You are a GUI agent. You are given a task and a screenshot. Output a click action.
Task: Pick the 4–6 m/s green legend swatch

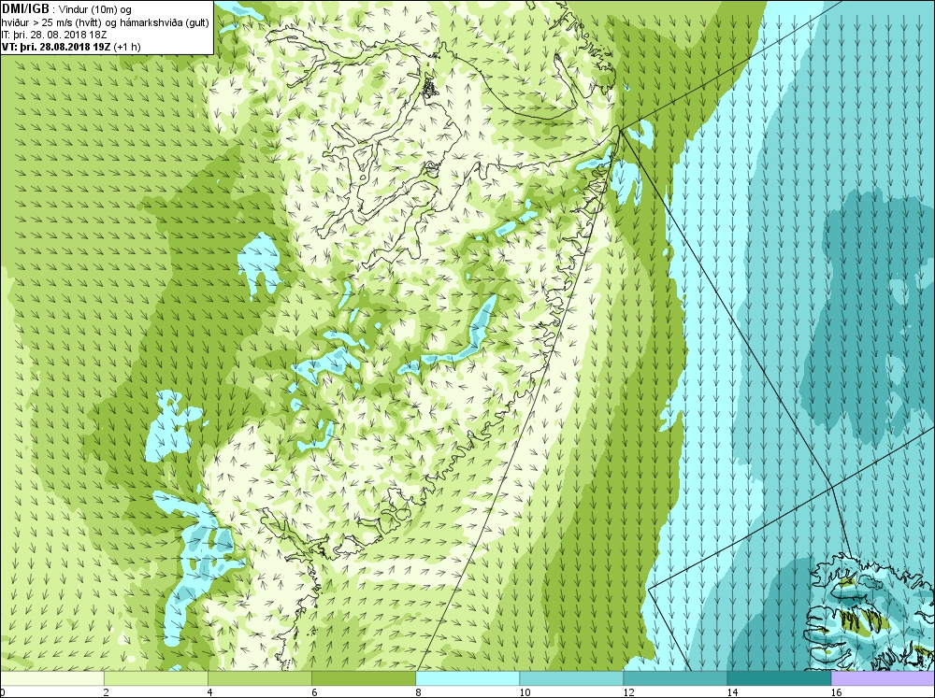click(x=260, y=678)
